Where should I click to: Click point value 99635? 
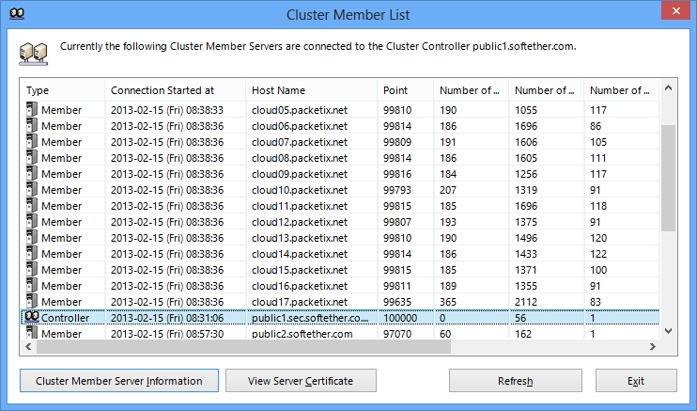pyautogui.click(x=397, y=302)
